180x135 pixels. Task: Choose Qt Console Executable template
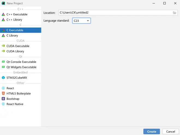20,62
